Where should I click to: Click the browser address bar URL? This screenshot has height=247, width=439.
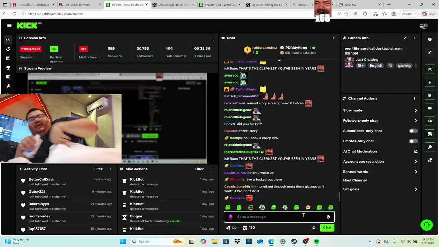point(55,14)
